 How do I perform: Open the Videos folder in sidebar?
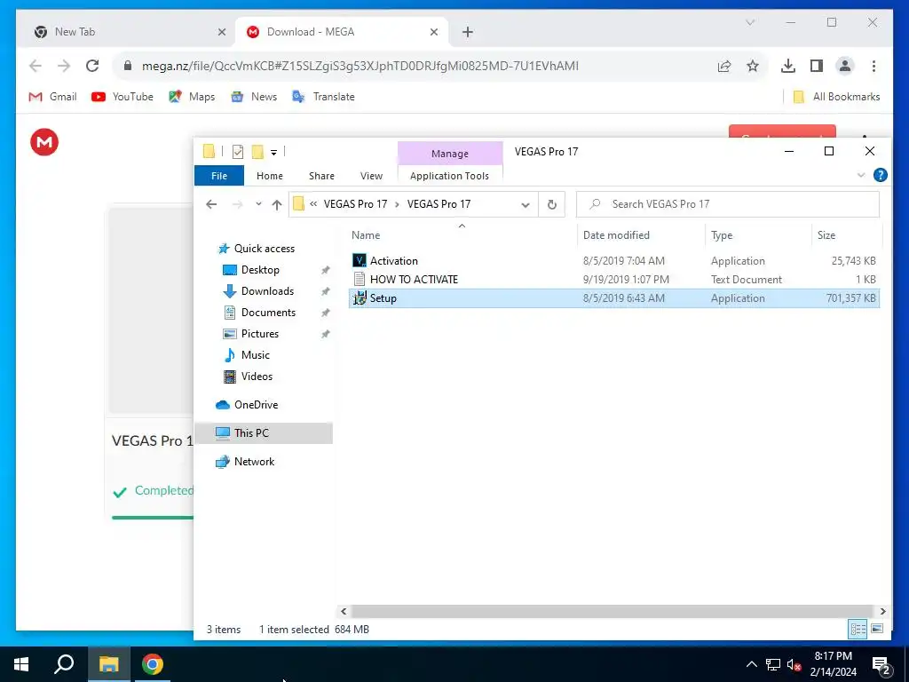pos(257,377)
